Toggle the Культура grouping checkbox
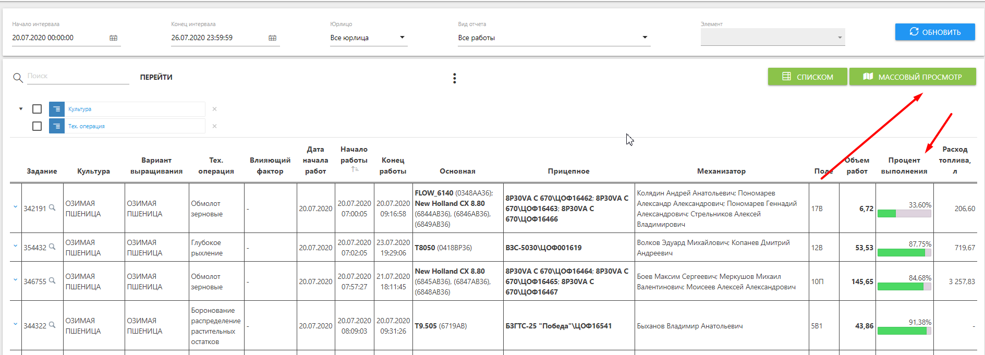This screenshot has height=355, width=985. tap(37, 109)
